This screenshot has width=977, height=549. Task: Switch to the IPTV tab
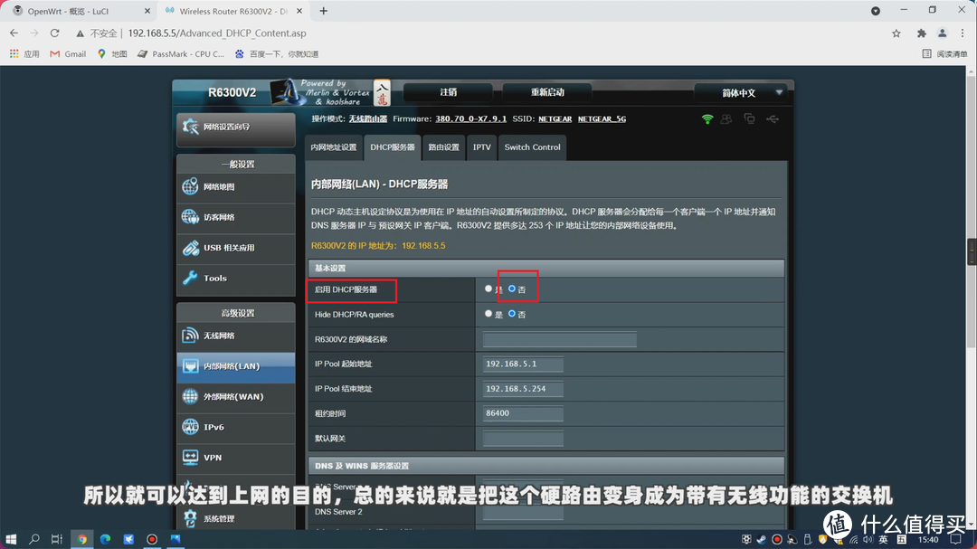point(481,147)
